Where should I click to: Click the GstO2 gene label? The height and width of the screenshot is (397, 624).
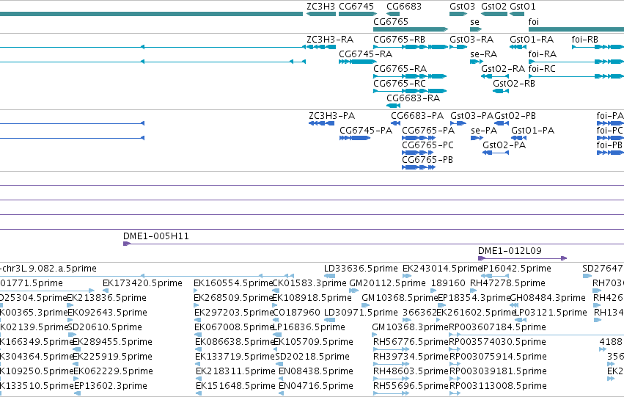(494, 7)
